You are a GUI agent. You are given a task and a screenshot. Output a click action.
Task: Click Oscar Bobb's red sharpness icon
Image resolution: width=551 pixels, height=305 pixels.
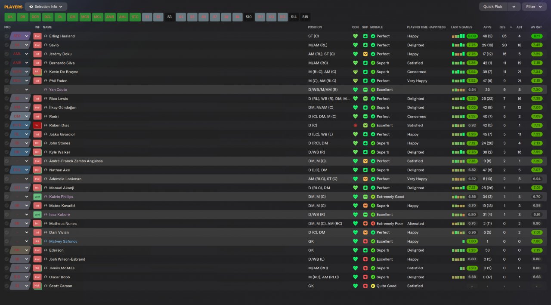pyautogui.click(x=365, y=277)
